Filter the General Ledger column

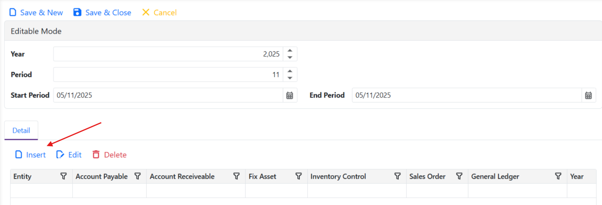tap(558, 176)
